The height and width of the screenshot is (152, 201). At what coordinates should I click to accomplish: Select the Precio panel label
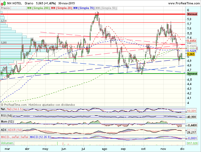click(5, 7)
